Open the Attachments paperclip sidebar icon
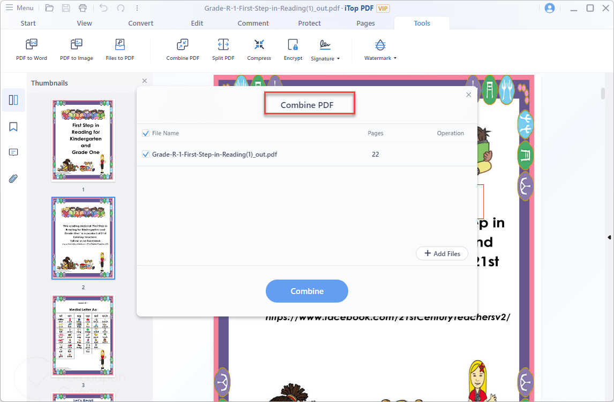Image resolution: width=614 pixels, height=402 pixels. click(x=13, y=179)
